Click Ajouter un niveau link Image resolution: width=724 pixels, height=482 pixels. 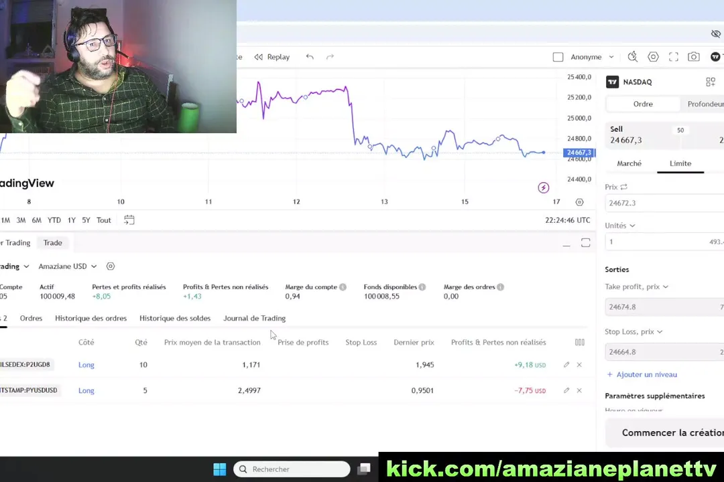[x=642, y=374]
